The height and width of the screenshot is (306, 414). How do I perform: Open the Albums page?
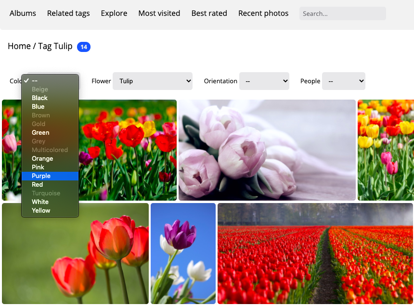point(23,13)
